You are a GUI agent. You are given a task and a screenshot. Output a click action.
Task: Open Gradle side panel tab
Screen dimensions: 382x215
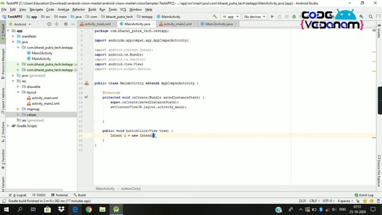click(379, 31)
